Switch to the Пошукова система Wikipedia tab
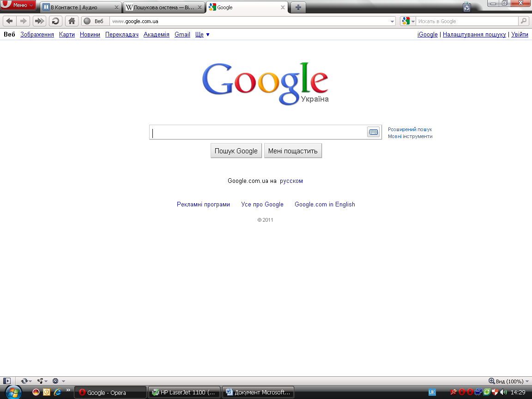This screenshot has height=399, width=532. coord(164,7)
